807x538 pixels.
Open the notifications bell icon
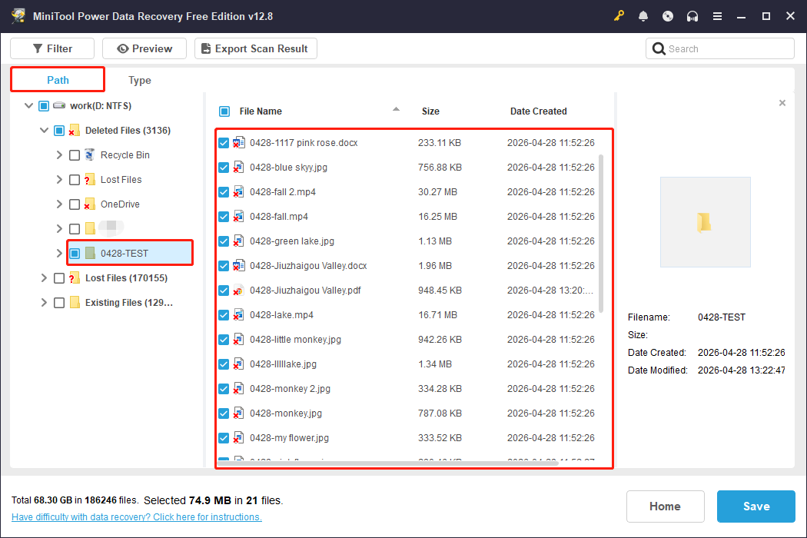[643, 16]
